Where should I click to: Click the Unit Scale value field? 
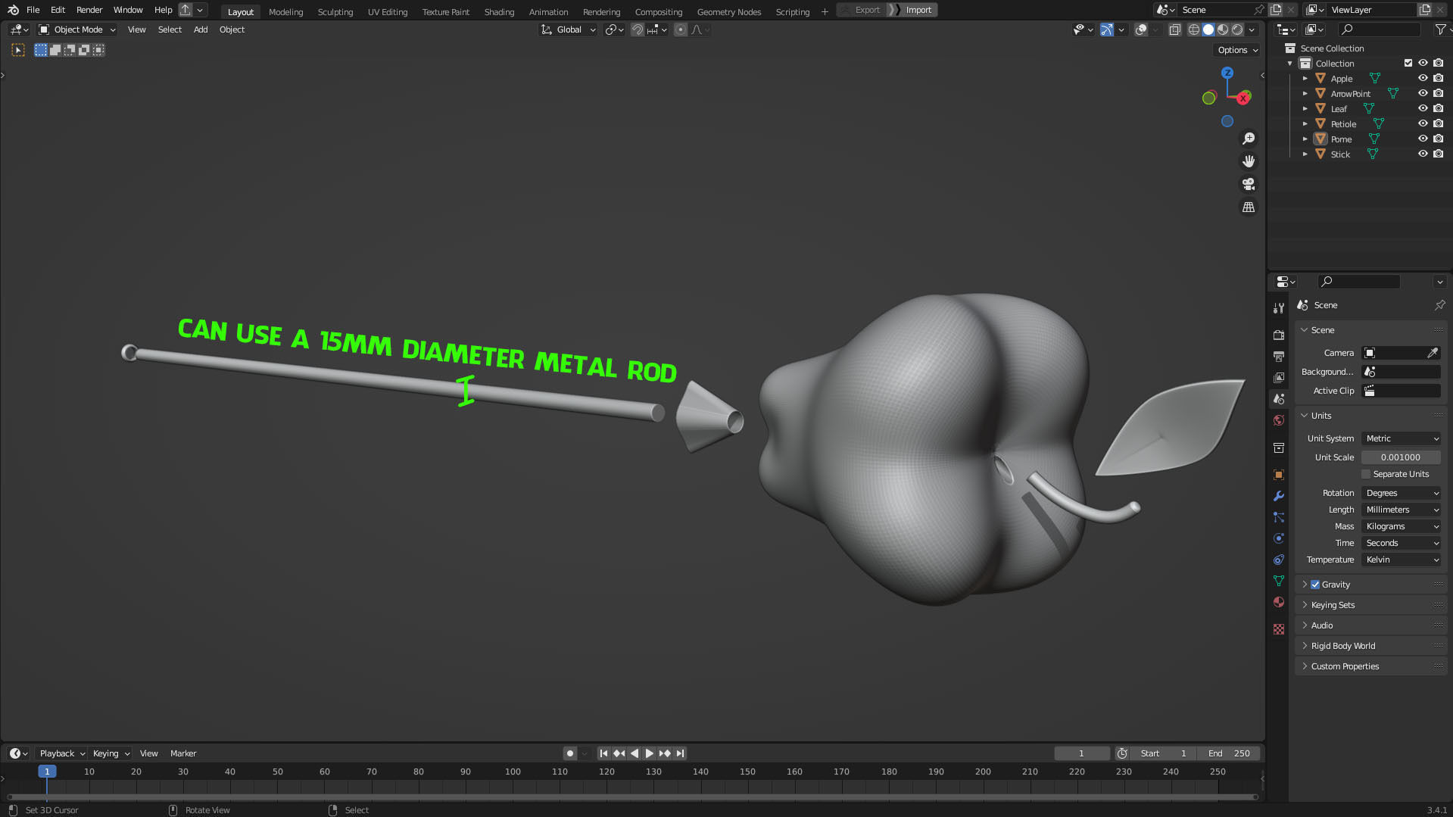(1401, 457)
